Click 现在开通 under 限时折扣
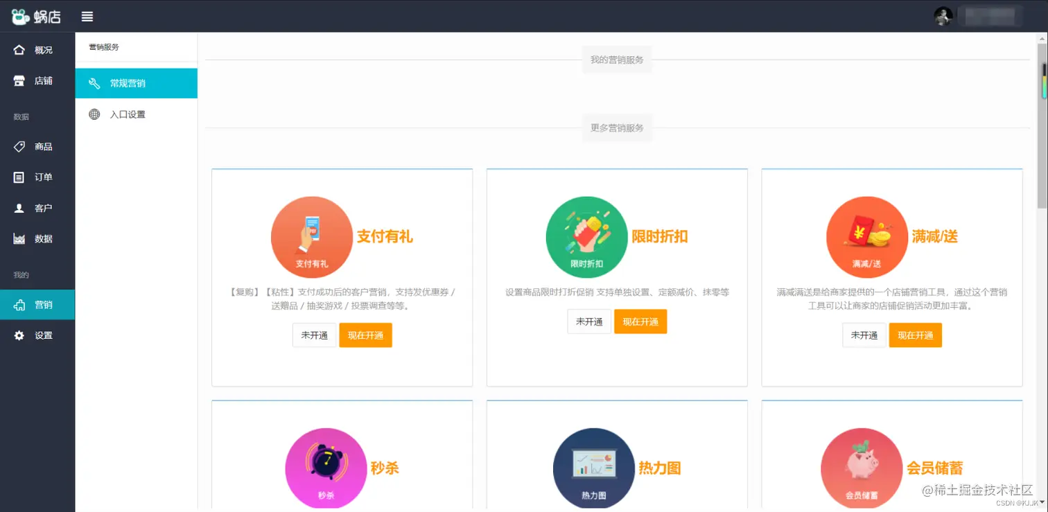 click(x=640, y=321)
